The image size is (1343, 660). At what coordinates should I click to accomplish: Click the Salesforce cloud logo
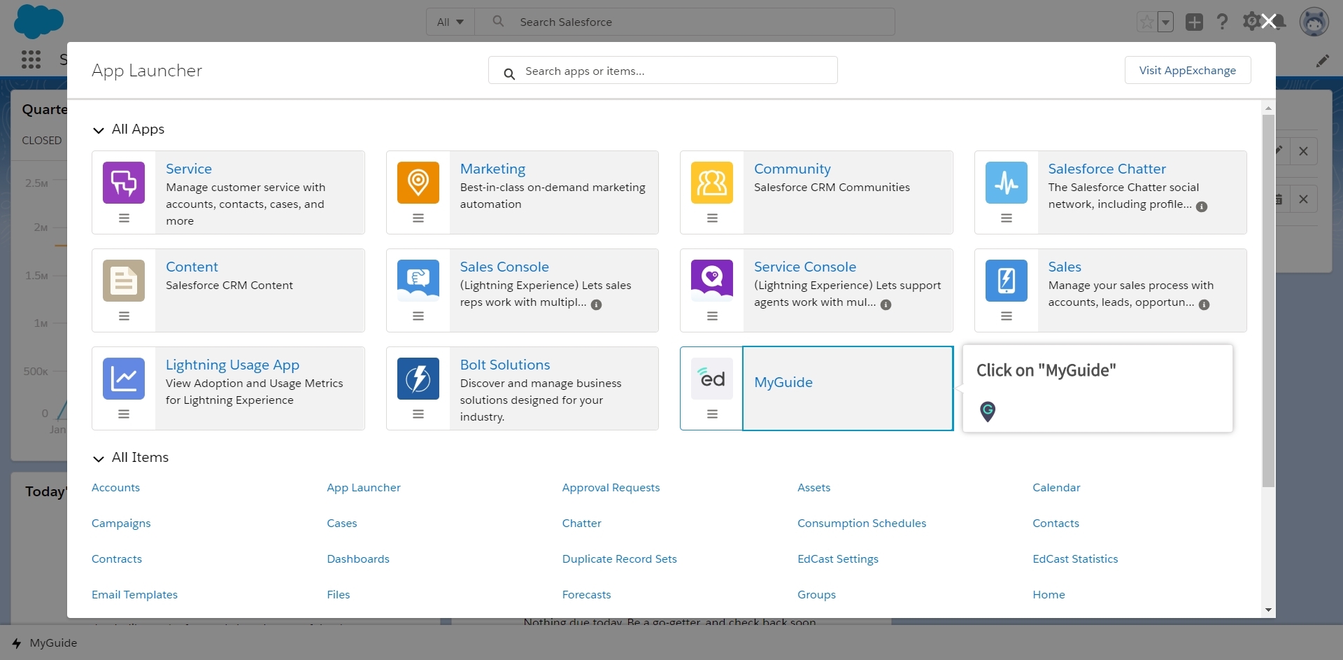tap(38, 21)
